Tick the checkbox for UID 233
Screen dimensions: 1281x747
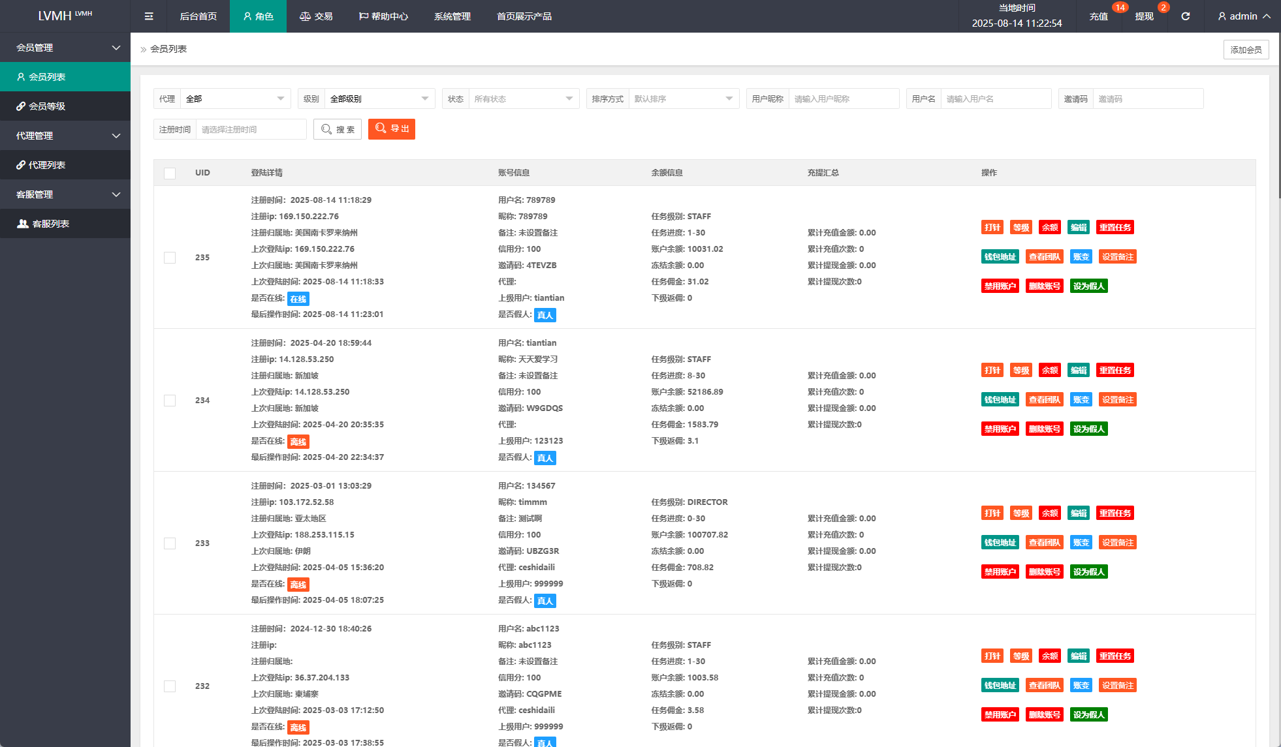pos(170,543)
